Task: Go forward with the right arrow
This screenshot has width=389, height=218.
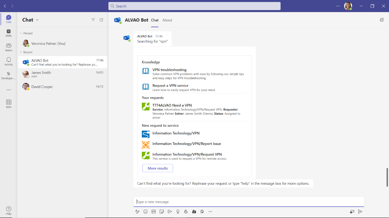Action: point(12,6)
